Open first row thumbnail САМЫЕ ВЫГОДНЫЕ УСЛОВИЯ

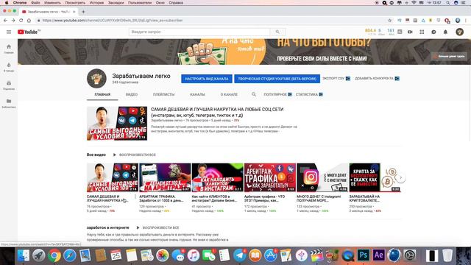click(113, 177)
